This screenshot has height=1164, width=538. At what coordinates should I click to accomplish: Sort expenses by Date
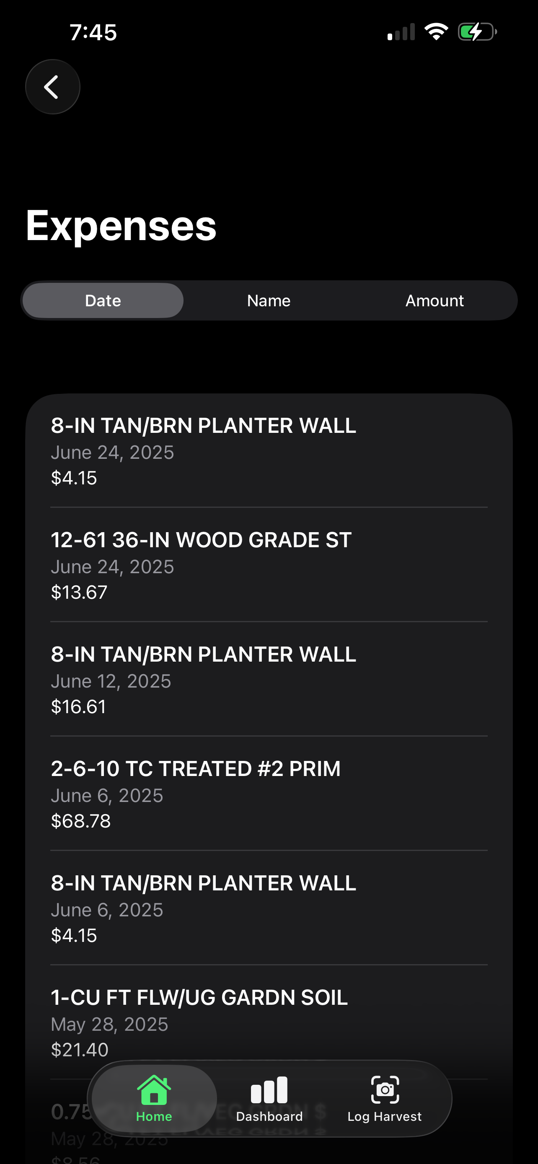pyautogui.click(x=103, y=300)
